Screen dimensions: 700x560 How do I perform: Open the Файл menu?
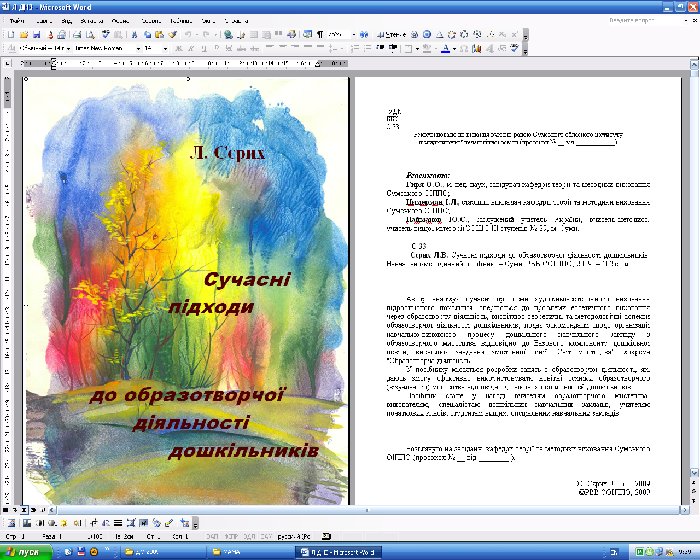click(17, 21)
